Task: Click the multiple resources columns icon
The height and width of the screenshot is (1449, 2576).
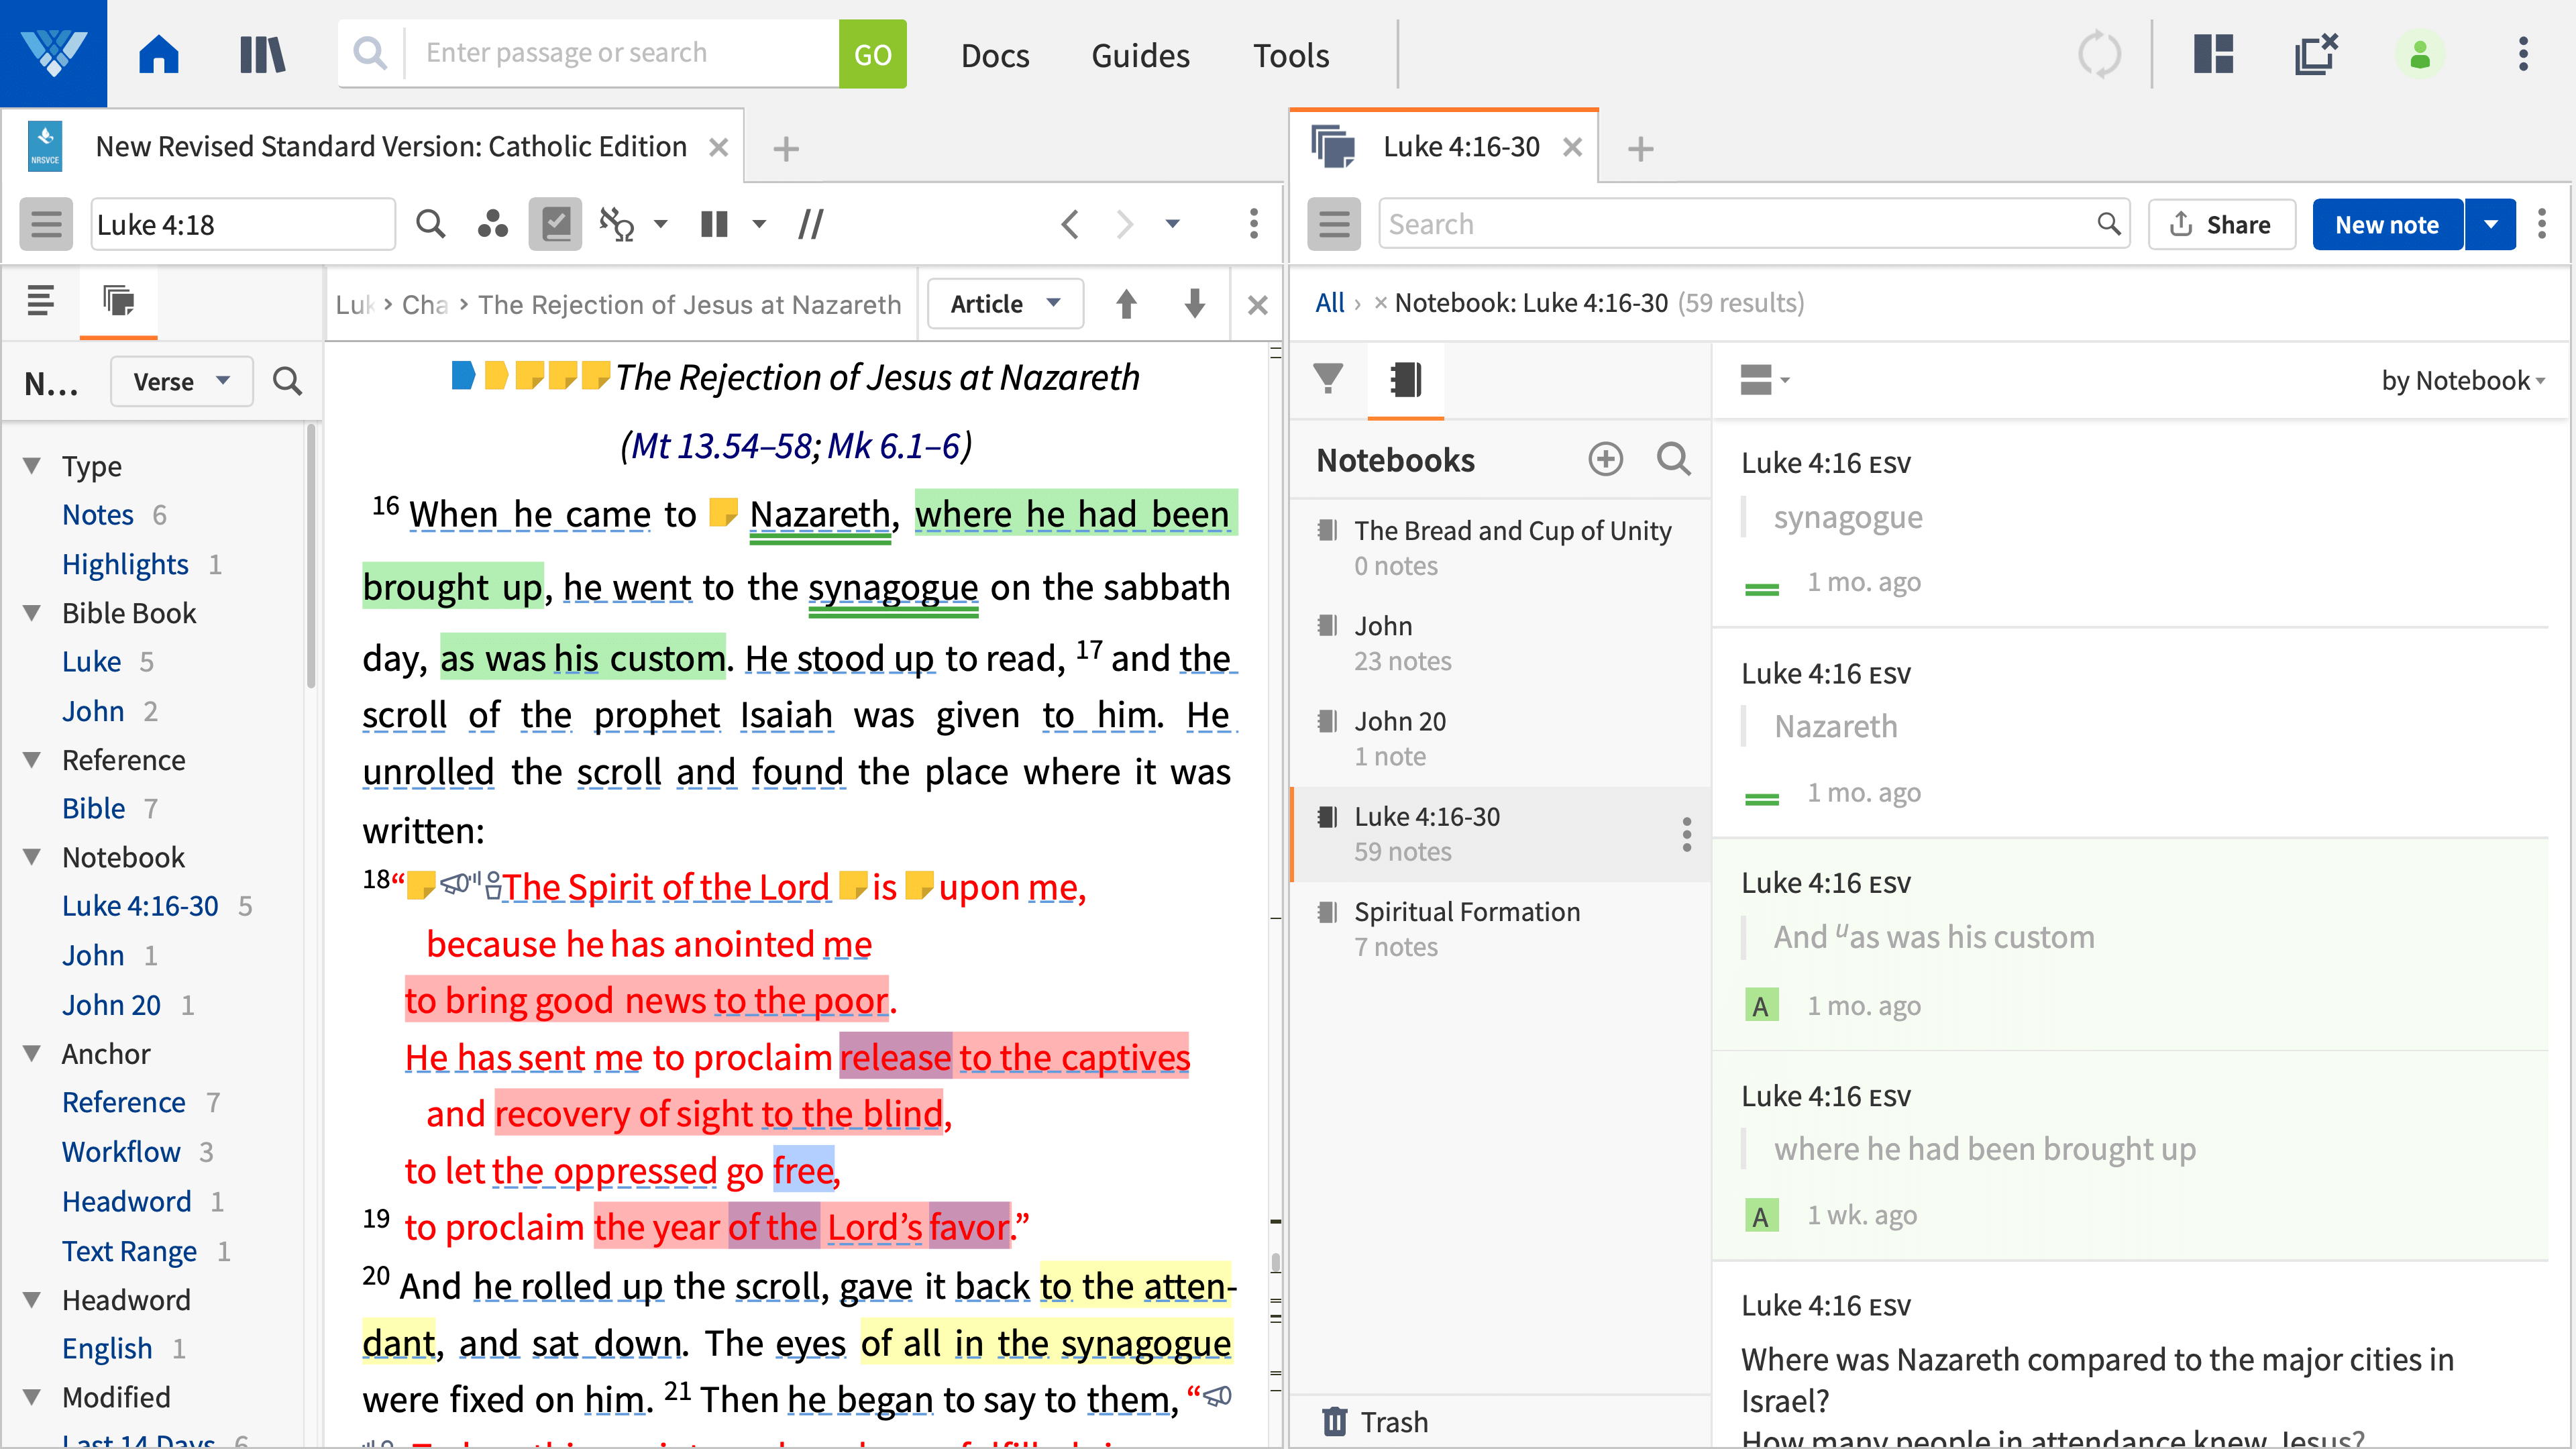Action: pyautogui.click(x=714, y=224)
